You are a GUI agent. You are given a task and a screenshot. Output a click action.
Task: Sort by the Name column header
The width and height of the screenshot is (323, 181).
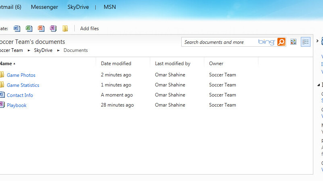[x=6, y=64]
